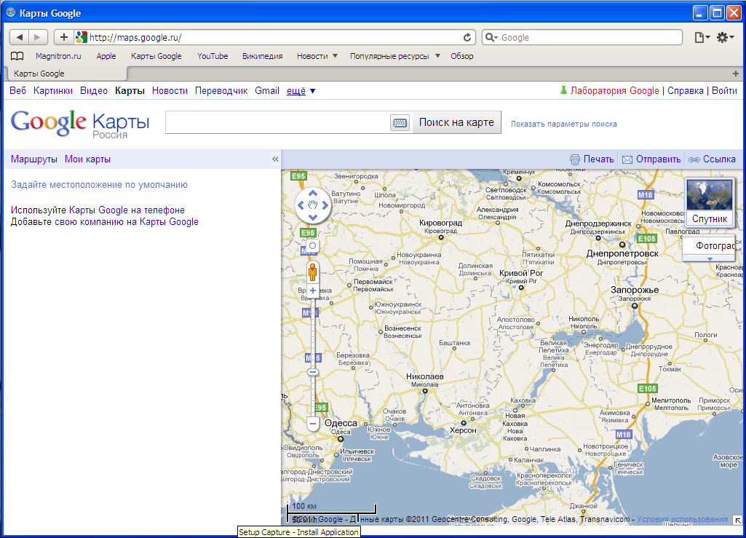Select the Карты Google browser tab
The image size is (746, 538).
click(67, 74)
